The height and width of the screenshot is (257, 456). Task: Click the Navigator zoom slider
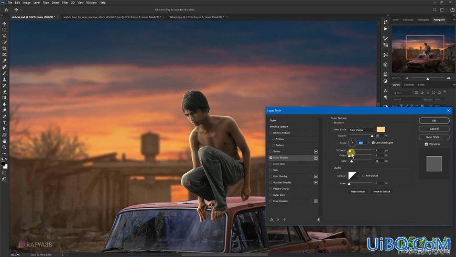pyautogui.click(x=427, y=78)
